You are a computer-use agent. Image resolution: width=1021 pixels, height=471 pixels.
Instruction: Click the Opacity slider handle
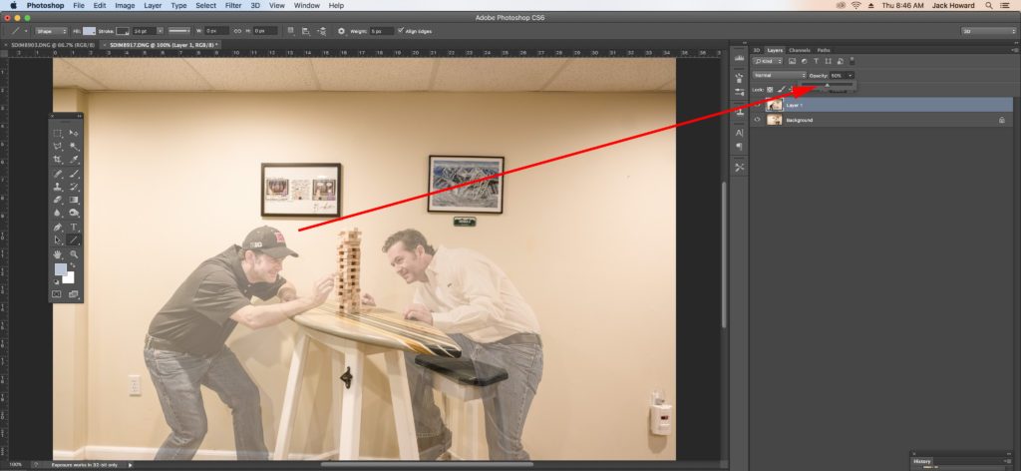[x=827, y=86]
